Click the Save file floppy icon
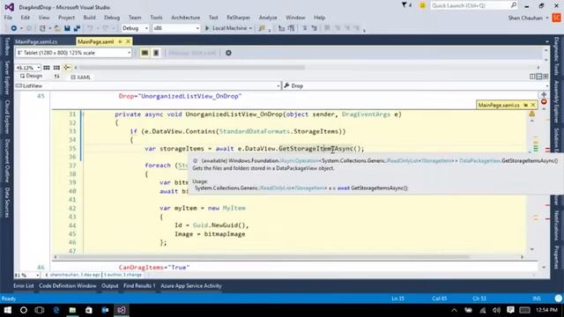The width and height of the screenshot is (564, 317). coord(67,28)
